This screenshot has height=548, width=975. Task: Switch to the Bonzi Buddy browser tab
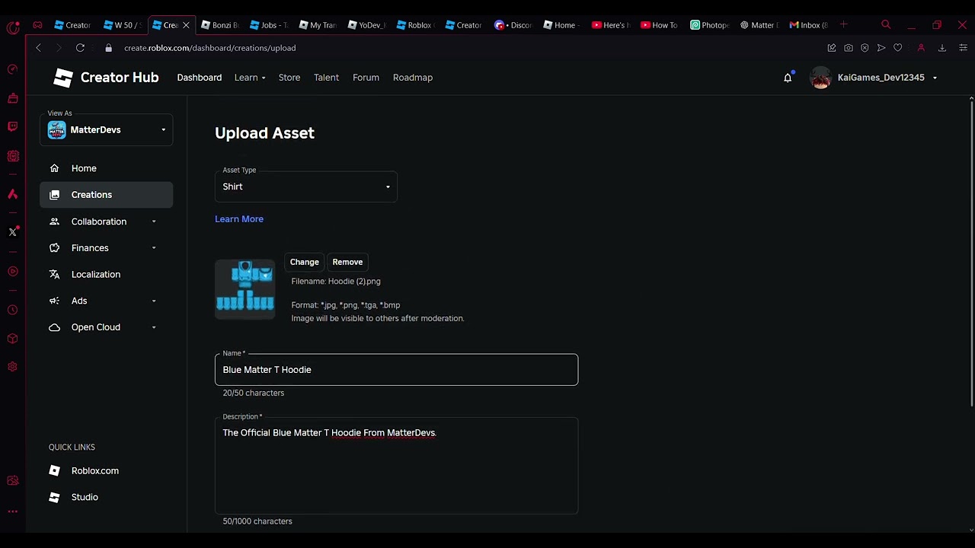pyautogui.click(x=220, y=25)
